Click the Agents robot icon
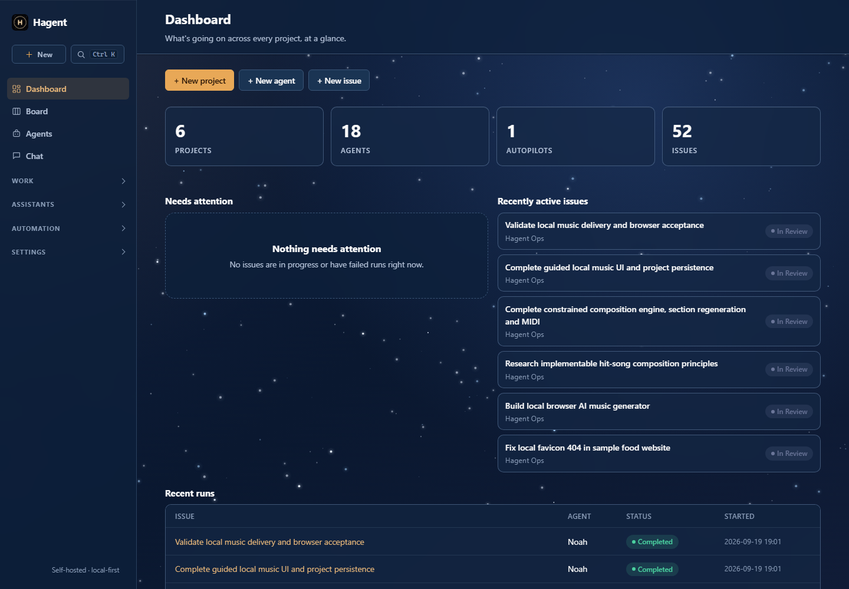849x589 pixels. point(17,134)
